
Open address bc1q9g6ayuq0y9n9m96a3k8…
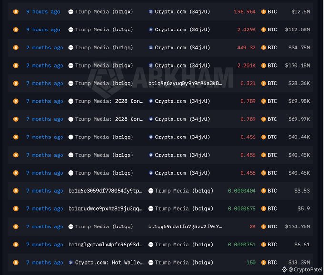click(185, 83)
